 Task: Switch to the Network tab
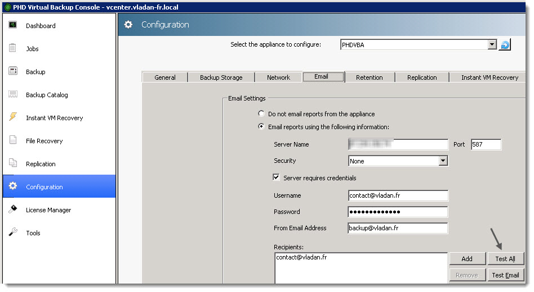coord(278,77)
